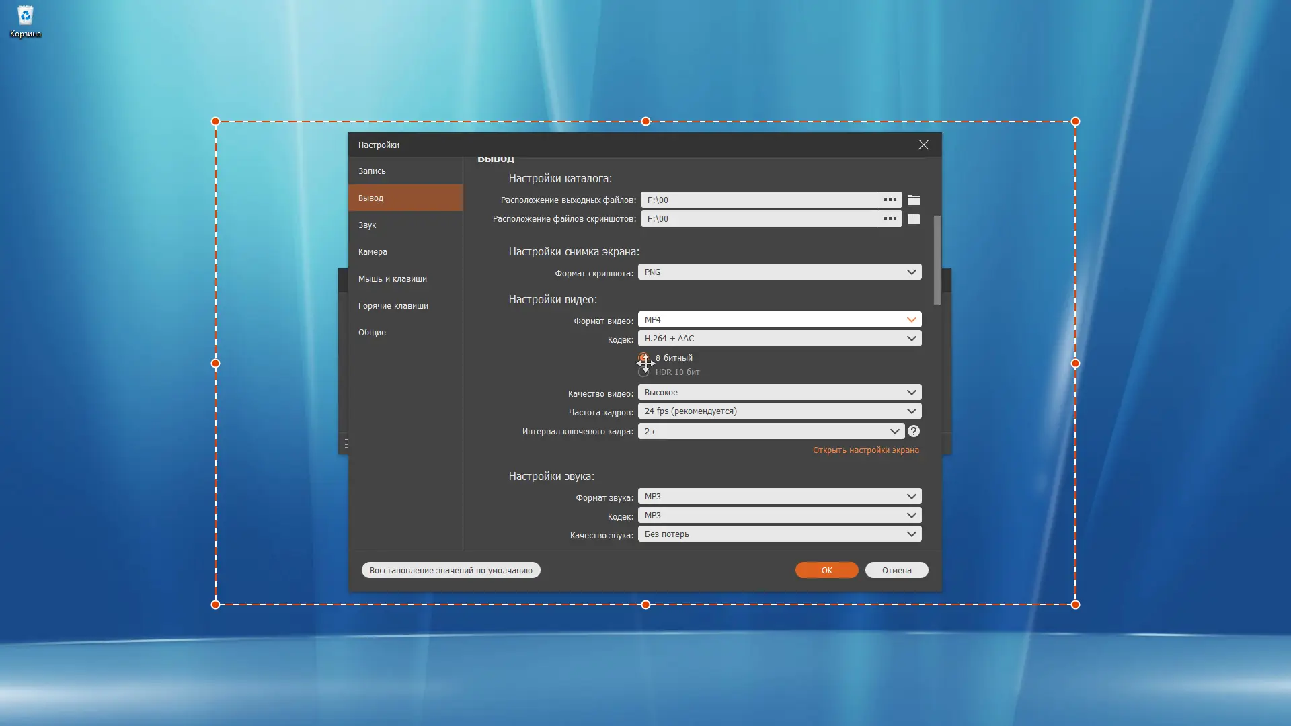Image resolution: width=1291 pixels, height=726 pixels.
Task: Go to the Камера settings tab
Action: coord(373,251)
